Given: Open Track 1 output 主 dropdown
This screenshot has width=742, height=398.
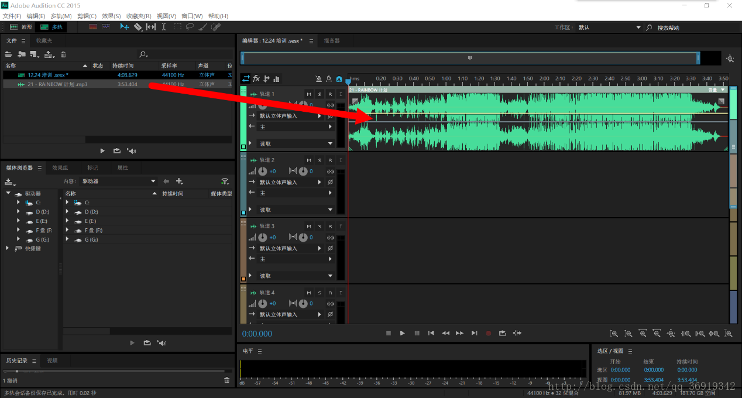Looking at the screenshot, I should click(296, 126).
